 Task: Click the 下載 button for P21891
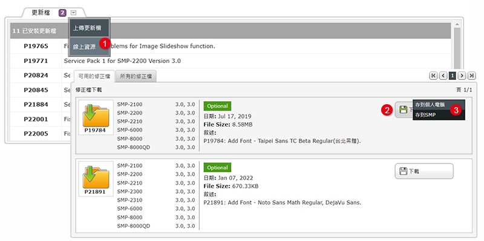pyautogui.click(x=424, y=171)
